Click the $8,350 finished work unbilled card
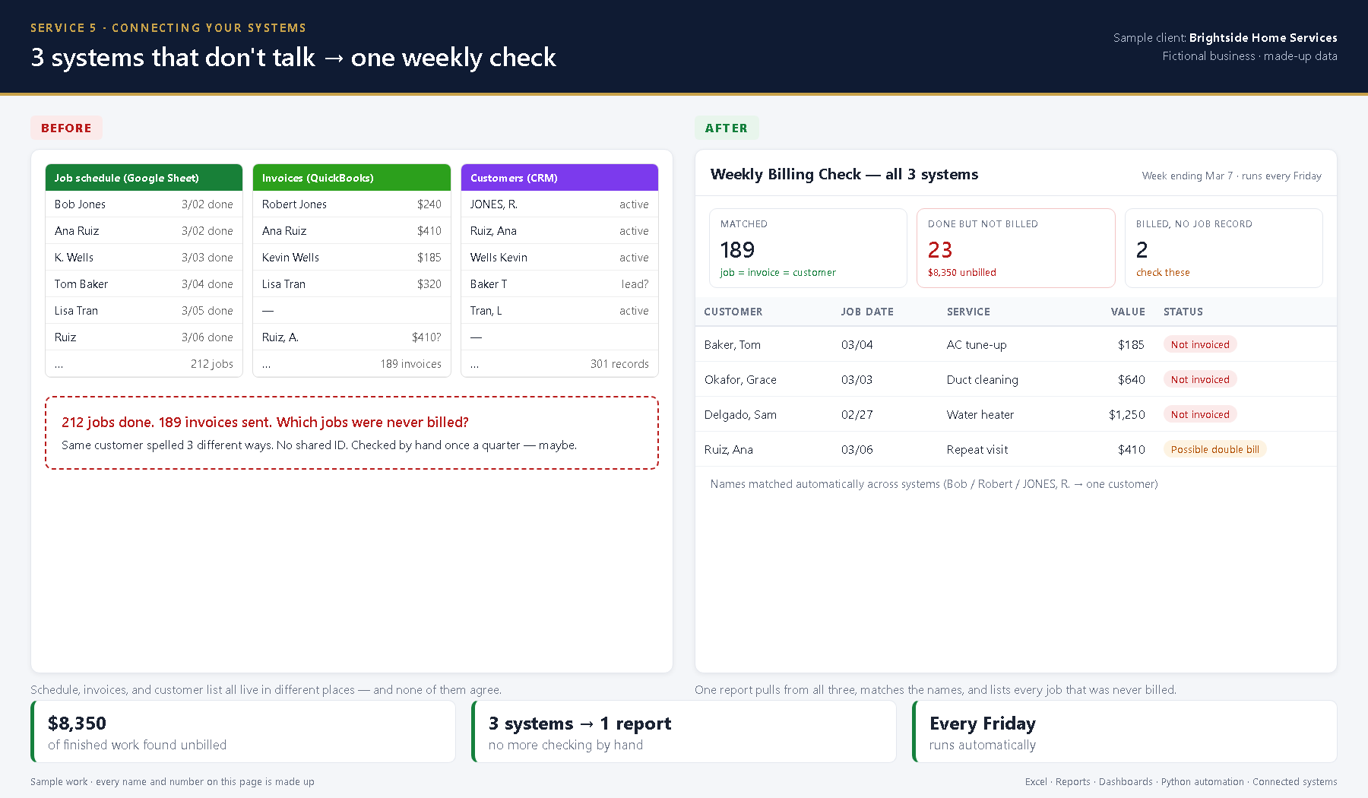 coord(243,731)
